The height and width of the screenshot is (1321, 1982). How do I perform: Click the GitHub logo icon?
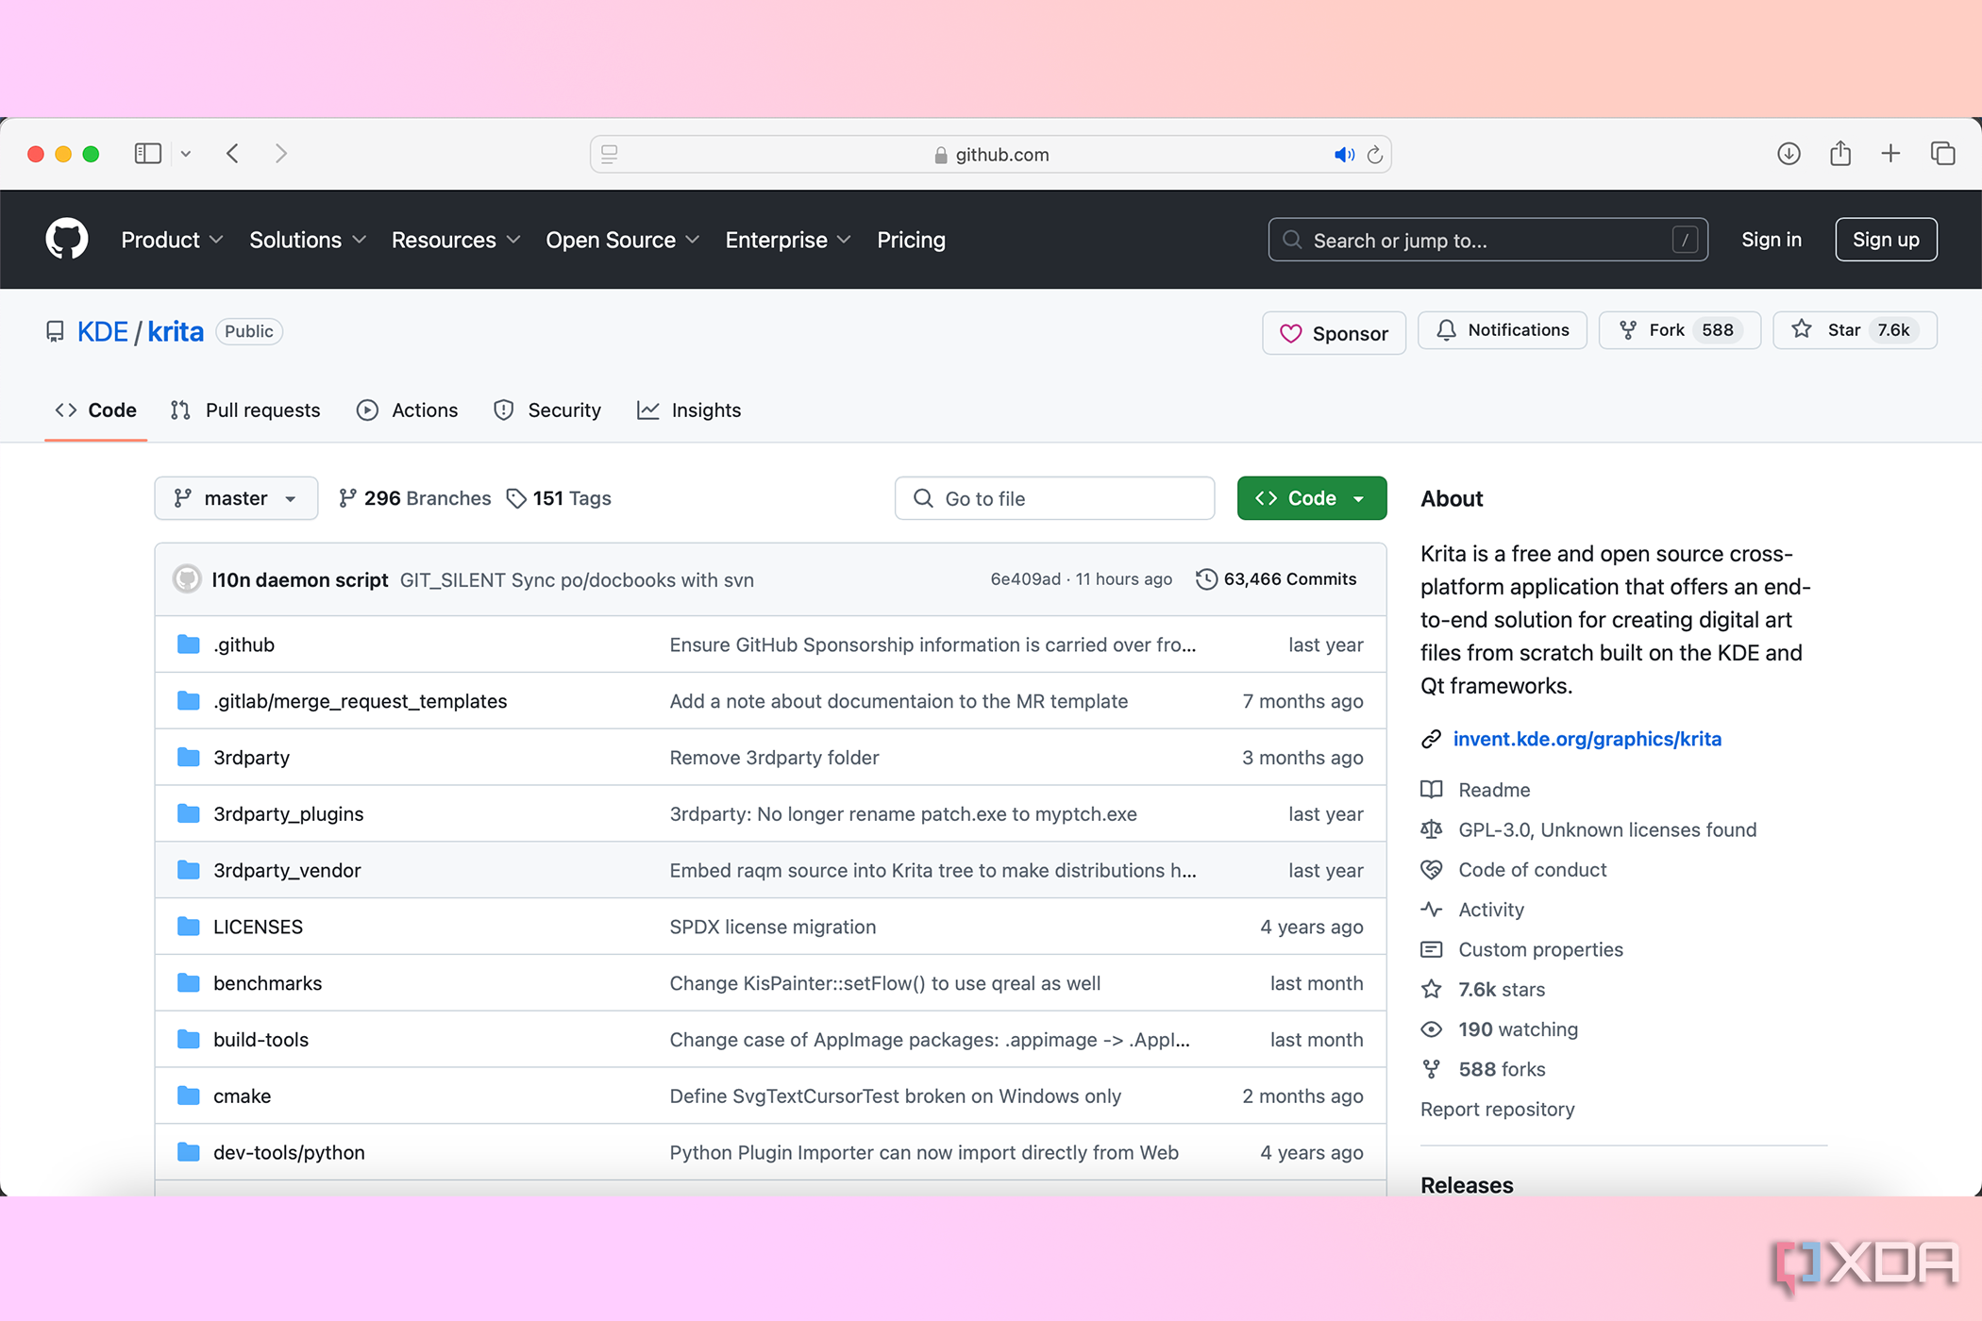click(x=65, y=239)
